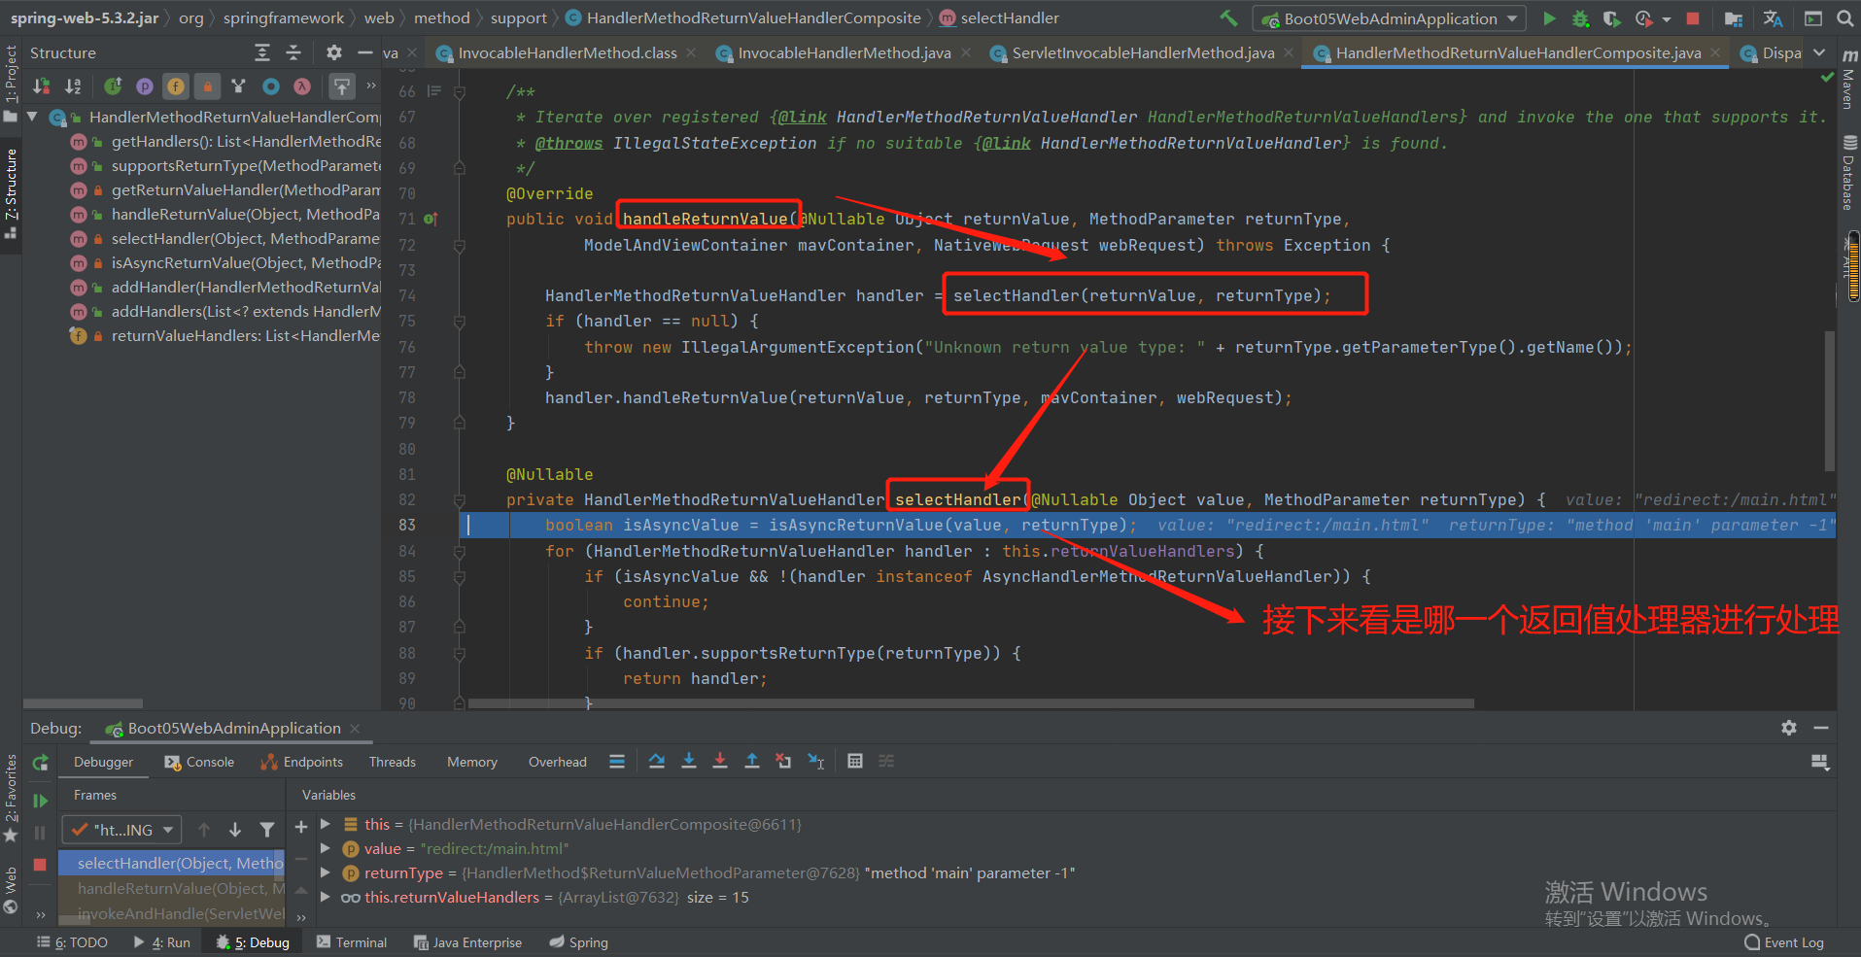This screenshot has height=957, width=1861.
Task: Open the Endpoints tab in debugger
Action: [301, 762]
